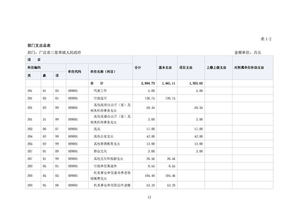Select the 科目编码 header cell

(x=46, y=68)
